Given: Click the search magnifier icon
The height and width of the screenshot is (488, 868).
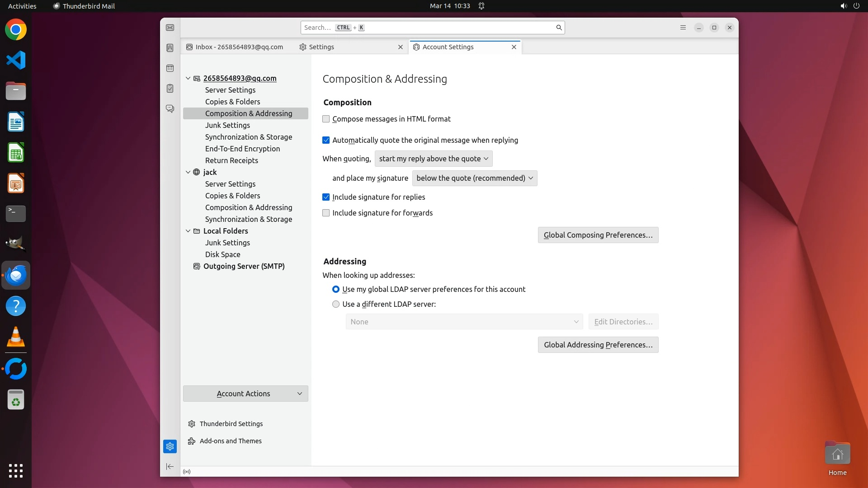Looking at the screenshot, I should tap(559, 28).
